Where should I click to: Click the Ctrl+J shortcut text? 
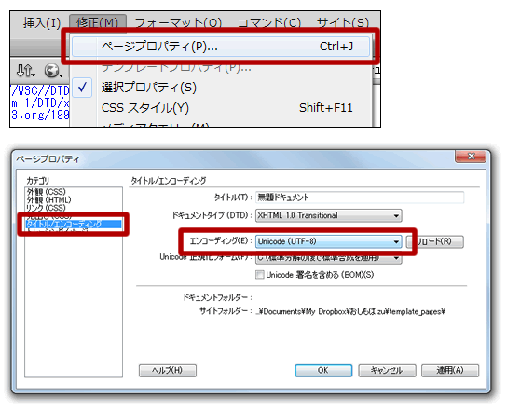click(336, 47)
